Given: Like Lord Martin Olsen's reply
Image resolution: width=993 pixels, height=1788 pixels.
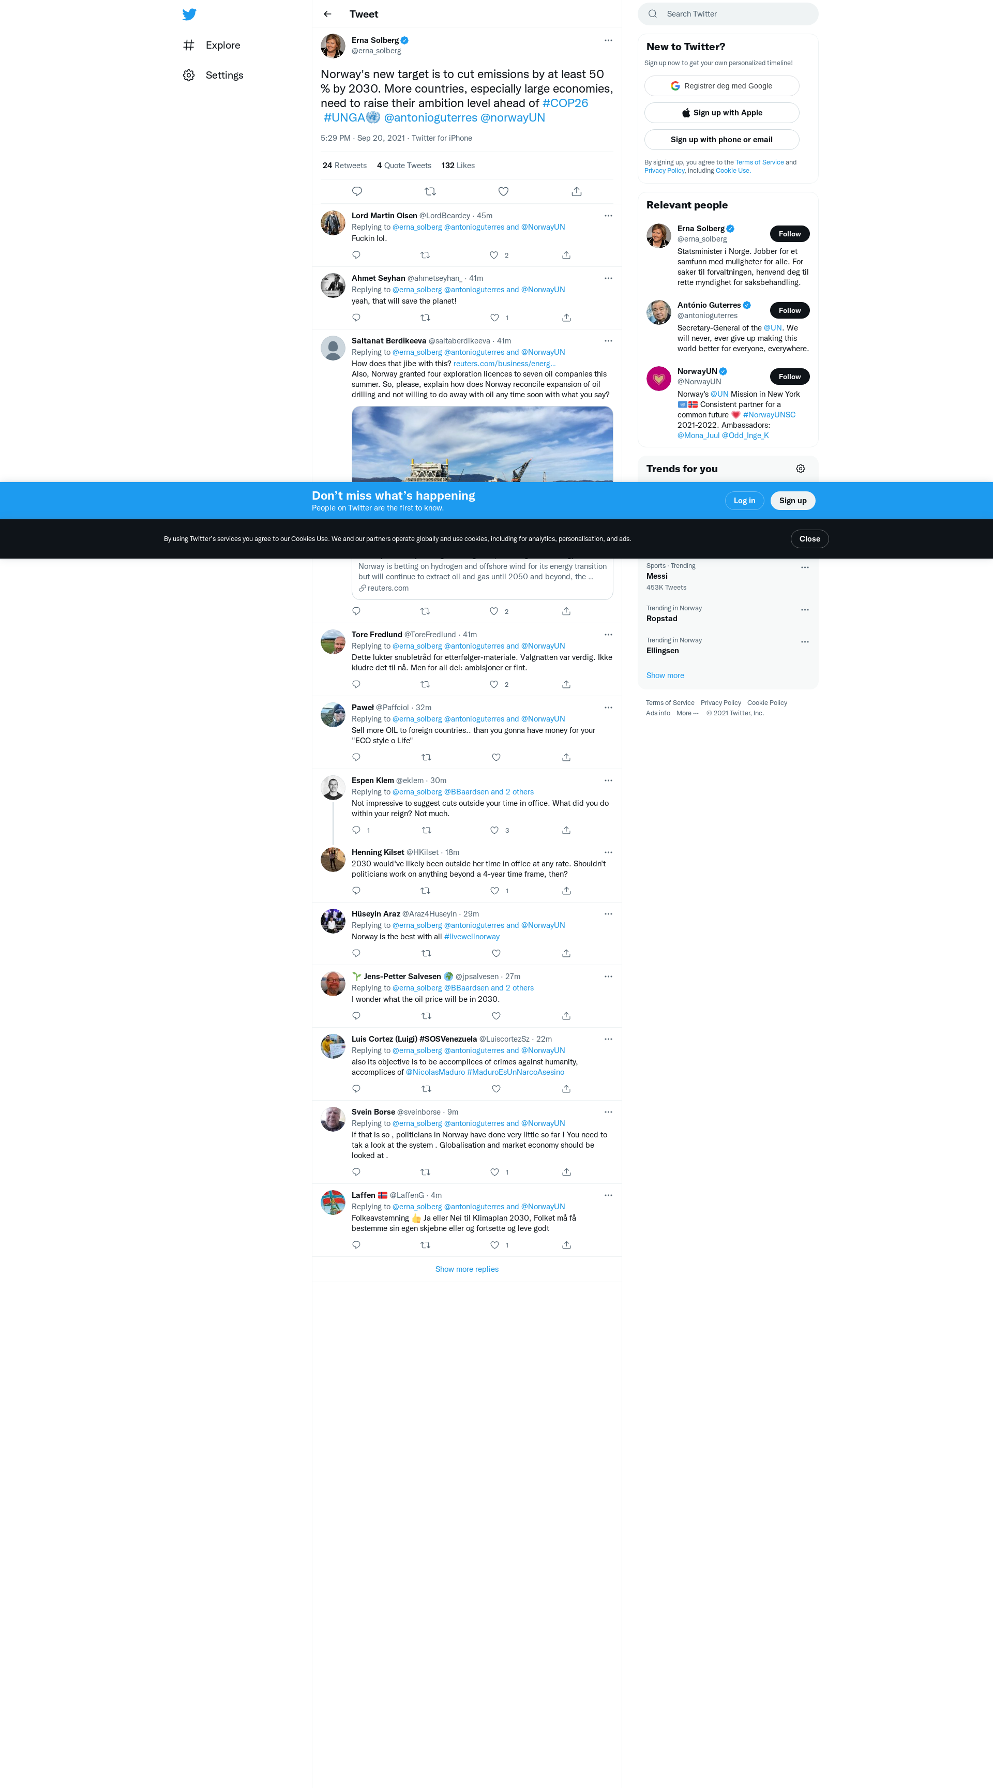Looking at the screenshot, I should (x=494, y=255).
